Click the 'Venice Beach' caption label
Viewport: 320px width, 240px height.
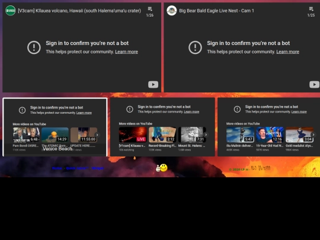[57, 149]
